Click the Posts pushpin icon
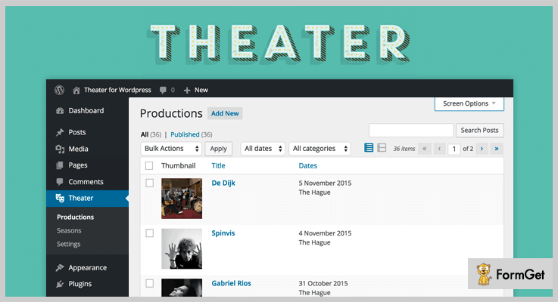 point(60,132)
